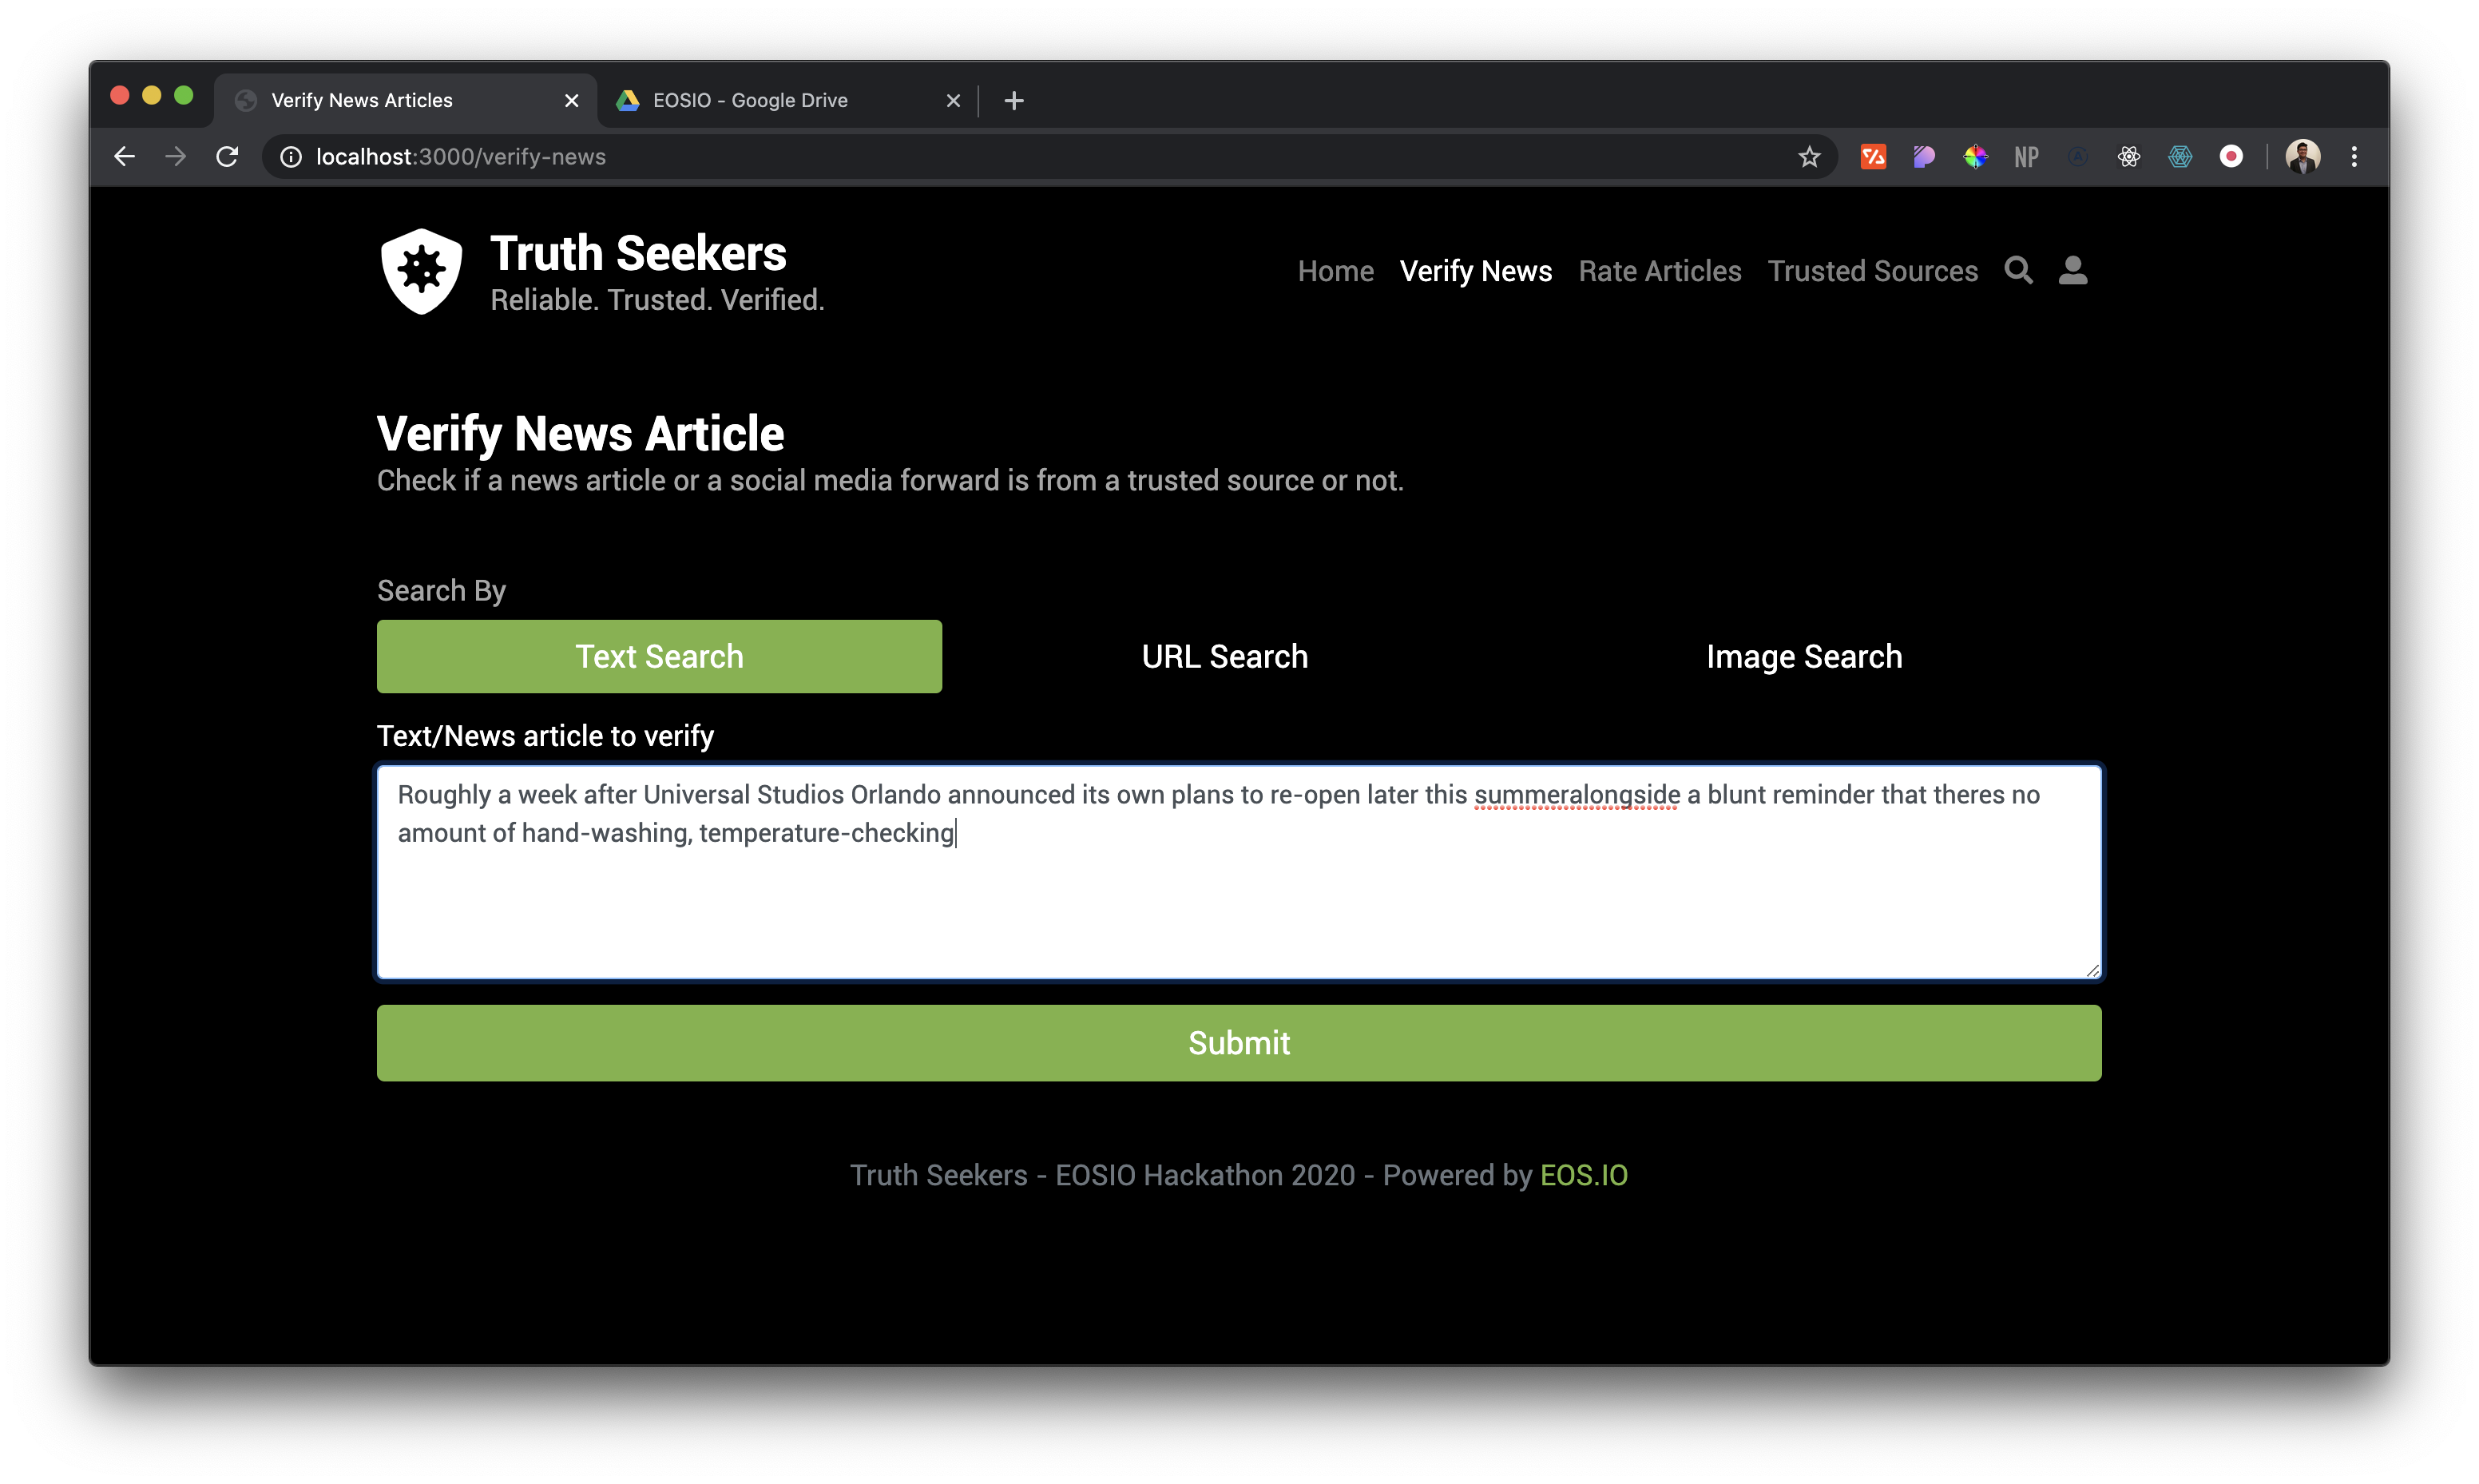Click the search magnifier icon in navbar

coord(2018,270)
